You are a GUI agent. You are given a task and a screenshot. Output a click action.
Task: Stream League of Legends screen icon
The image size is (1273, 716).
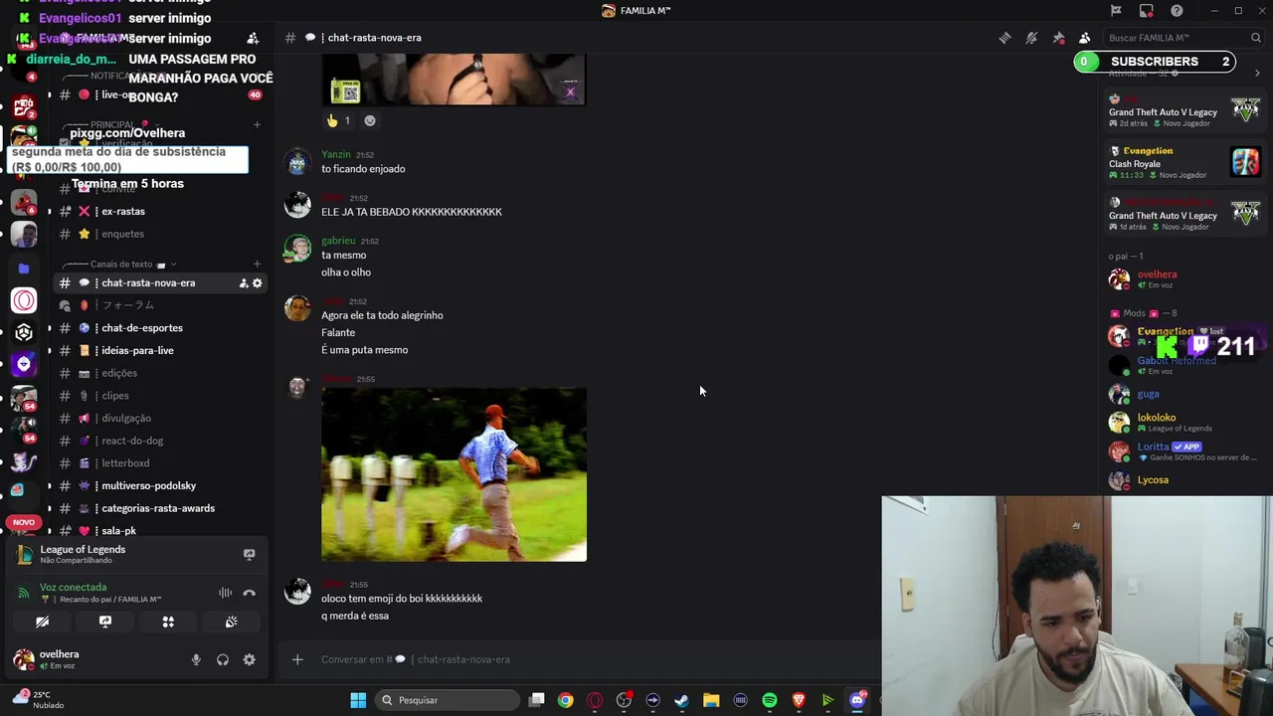[250, 555]
